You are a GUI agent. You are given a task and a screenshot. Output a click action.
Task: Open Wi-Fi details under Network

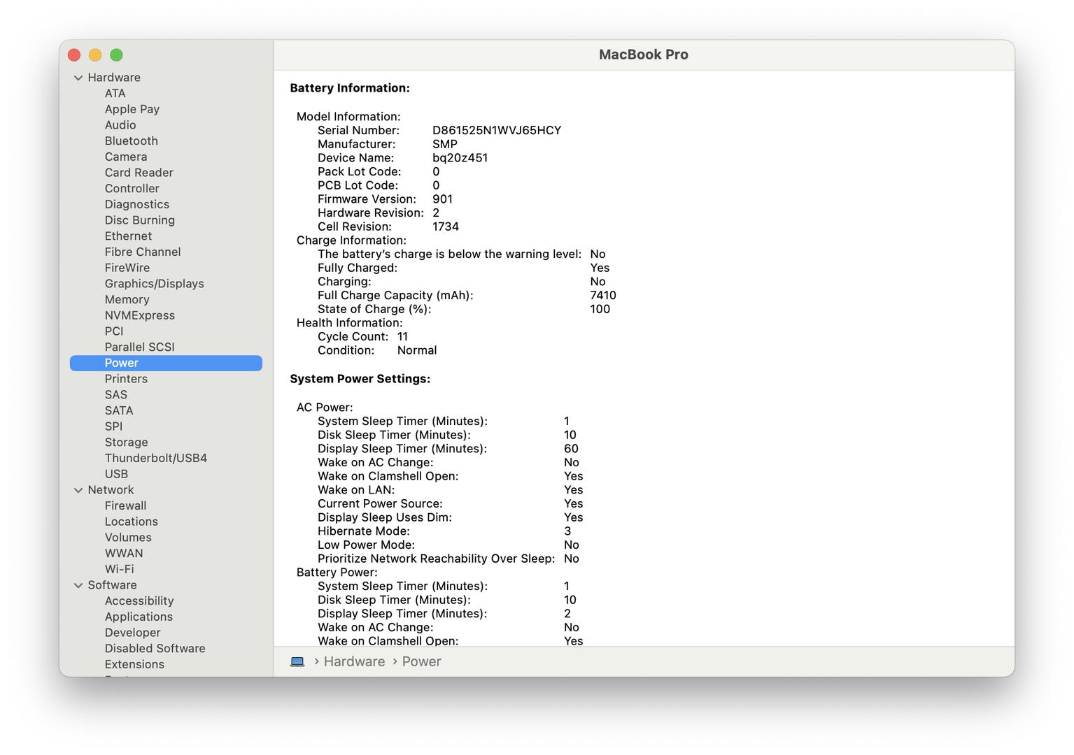click(x=119, y=568)
